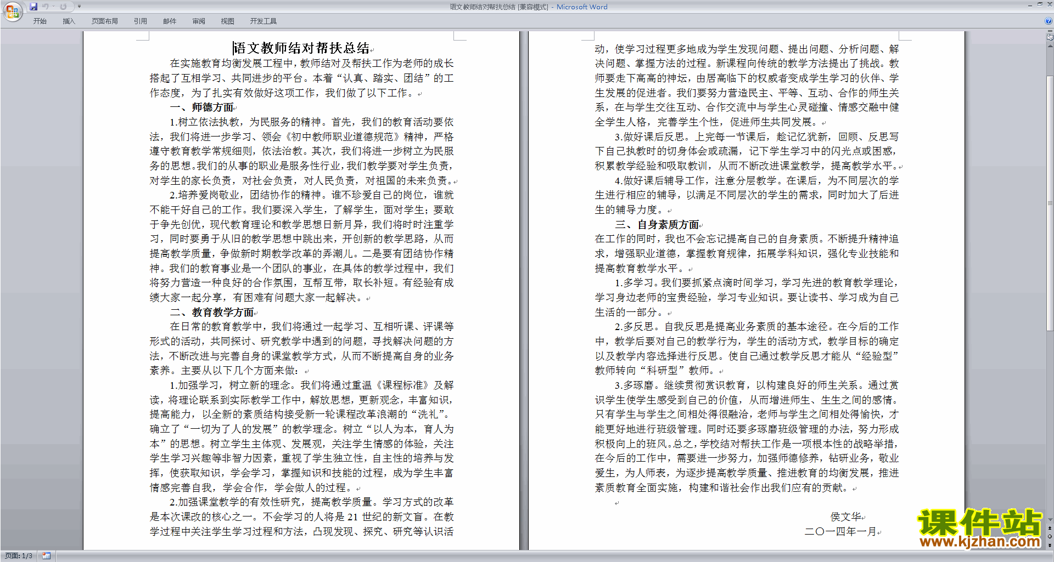Open the 审阅 ribbon tab
Image resolution: width=1054 pixels, height=562 pixels.
click(x=199, y=21)
